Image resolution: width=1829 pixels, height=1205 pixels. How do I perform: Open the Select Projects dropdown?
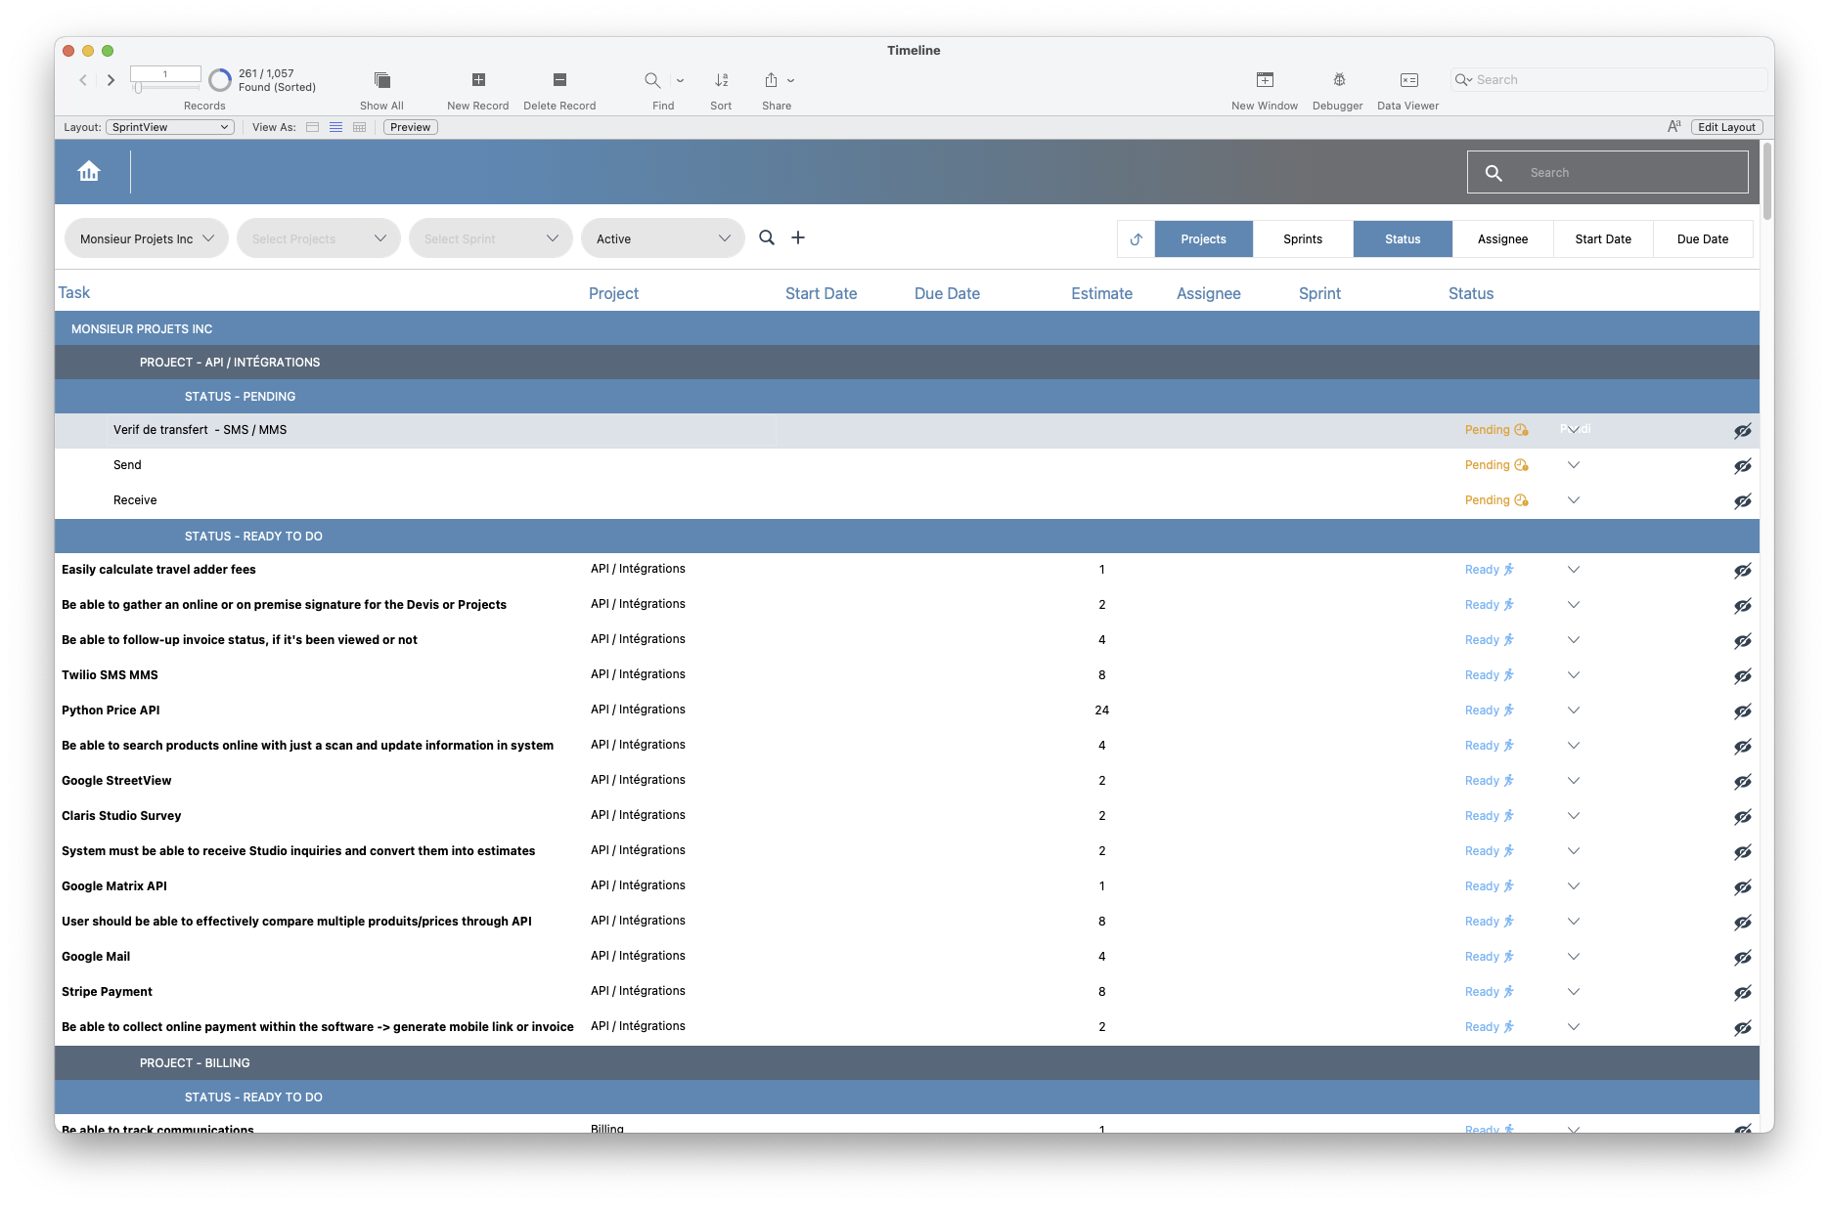(318, 237)
